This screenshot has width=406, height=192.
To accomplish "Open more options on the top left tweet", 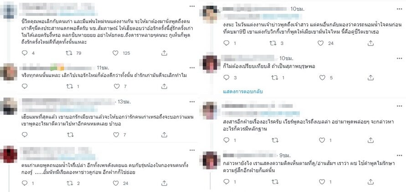I will click(x=192, y=5).
